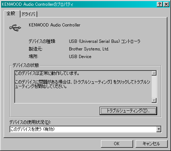Click the status box scroll down arrow
171x151 pixels.
point(154,100)
